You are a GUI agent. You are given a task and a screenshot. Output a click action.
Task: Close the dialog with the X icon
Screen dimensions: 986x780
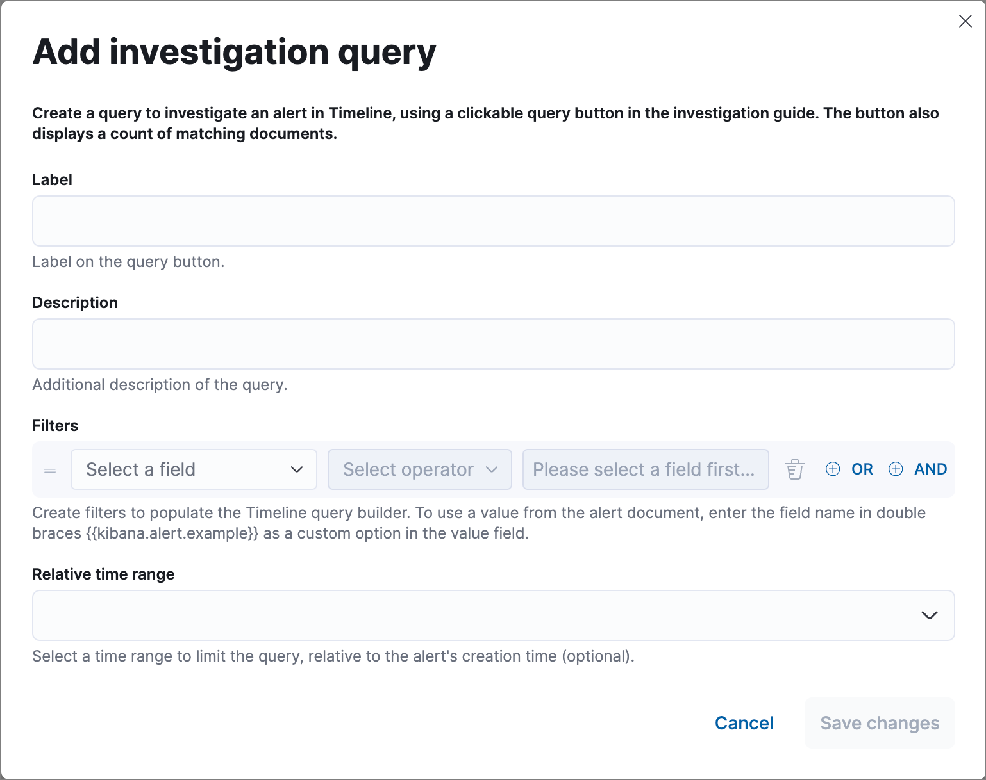[x=965, y=21]
